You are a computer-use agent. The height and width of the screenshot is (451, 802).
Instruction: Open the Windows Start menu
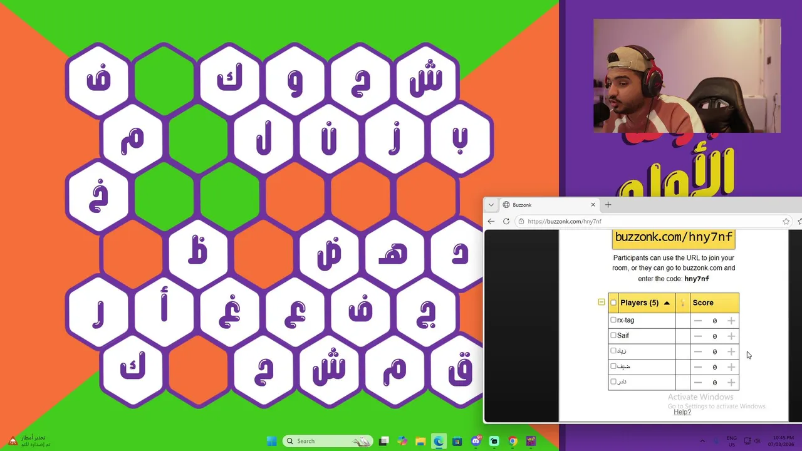(x=271, y=441)
